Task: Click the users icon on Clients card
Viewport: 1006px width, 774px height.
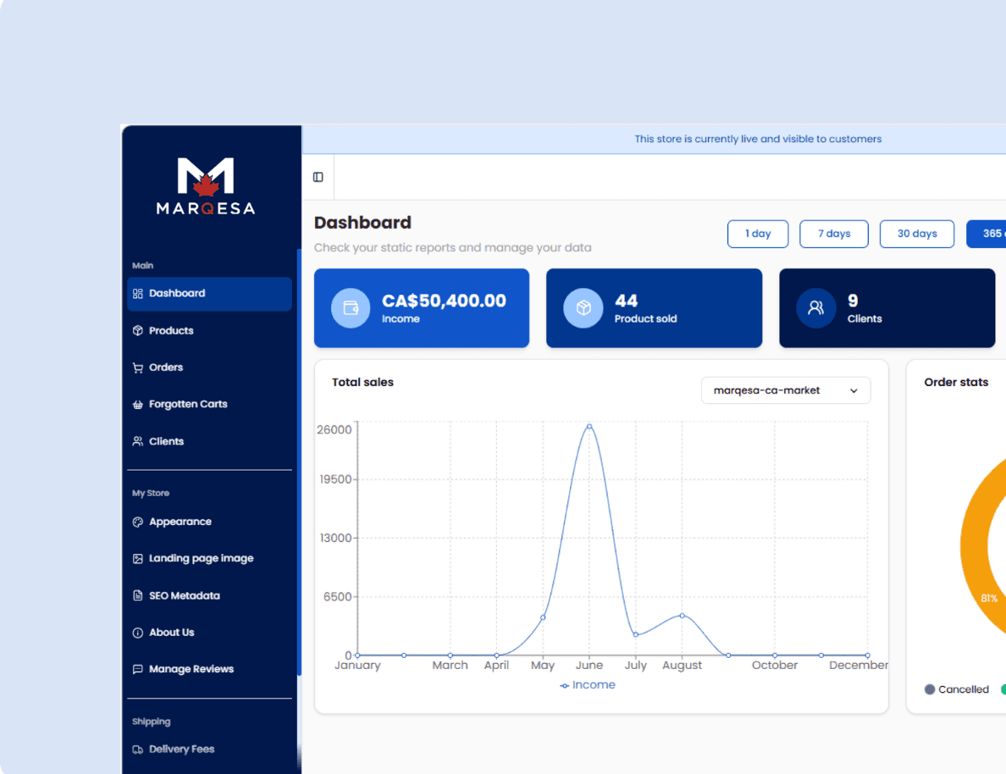Action: 816,308
